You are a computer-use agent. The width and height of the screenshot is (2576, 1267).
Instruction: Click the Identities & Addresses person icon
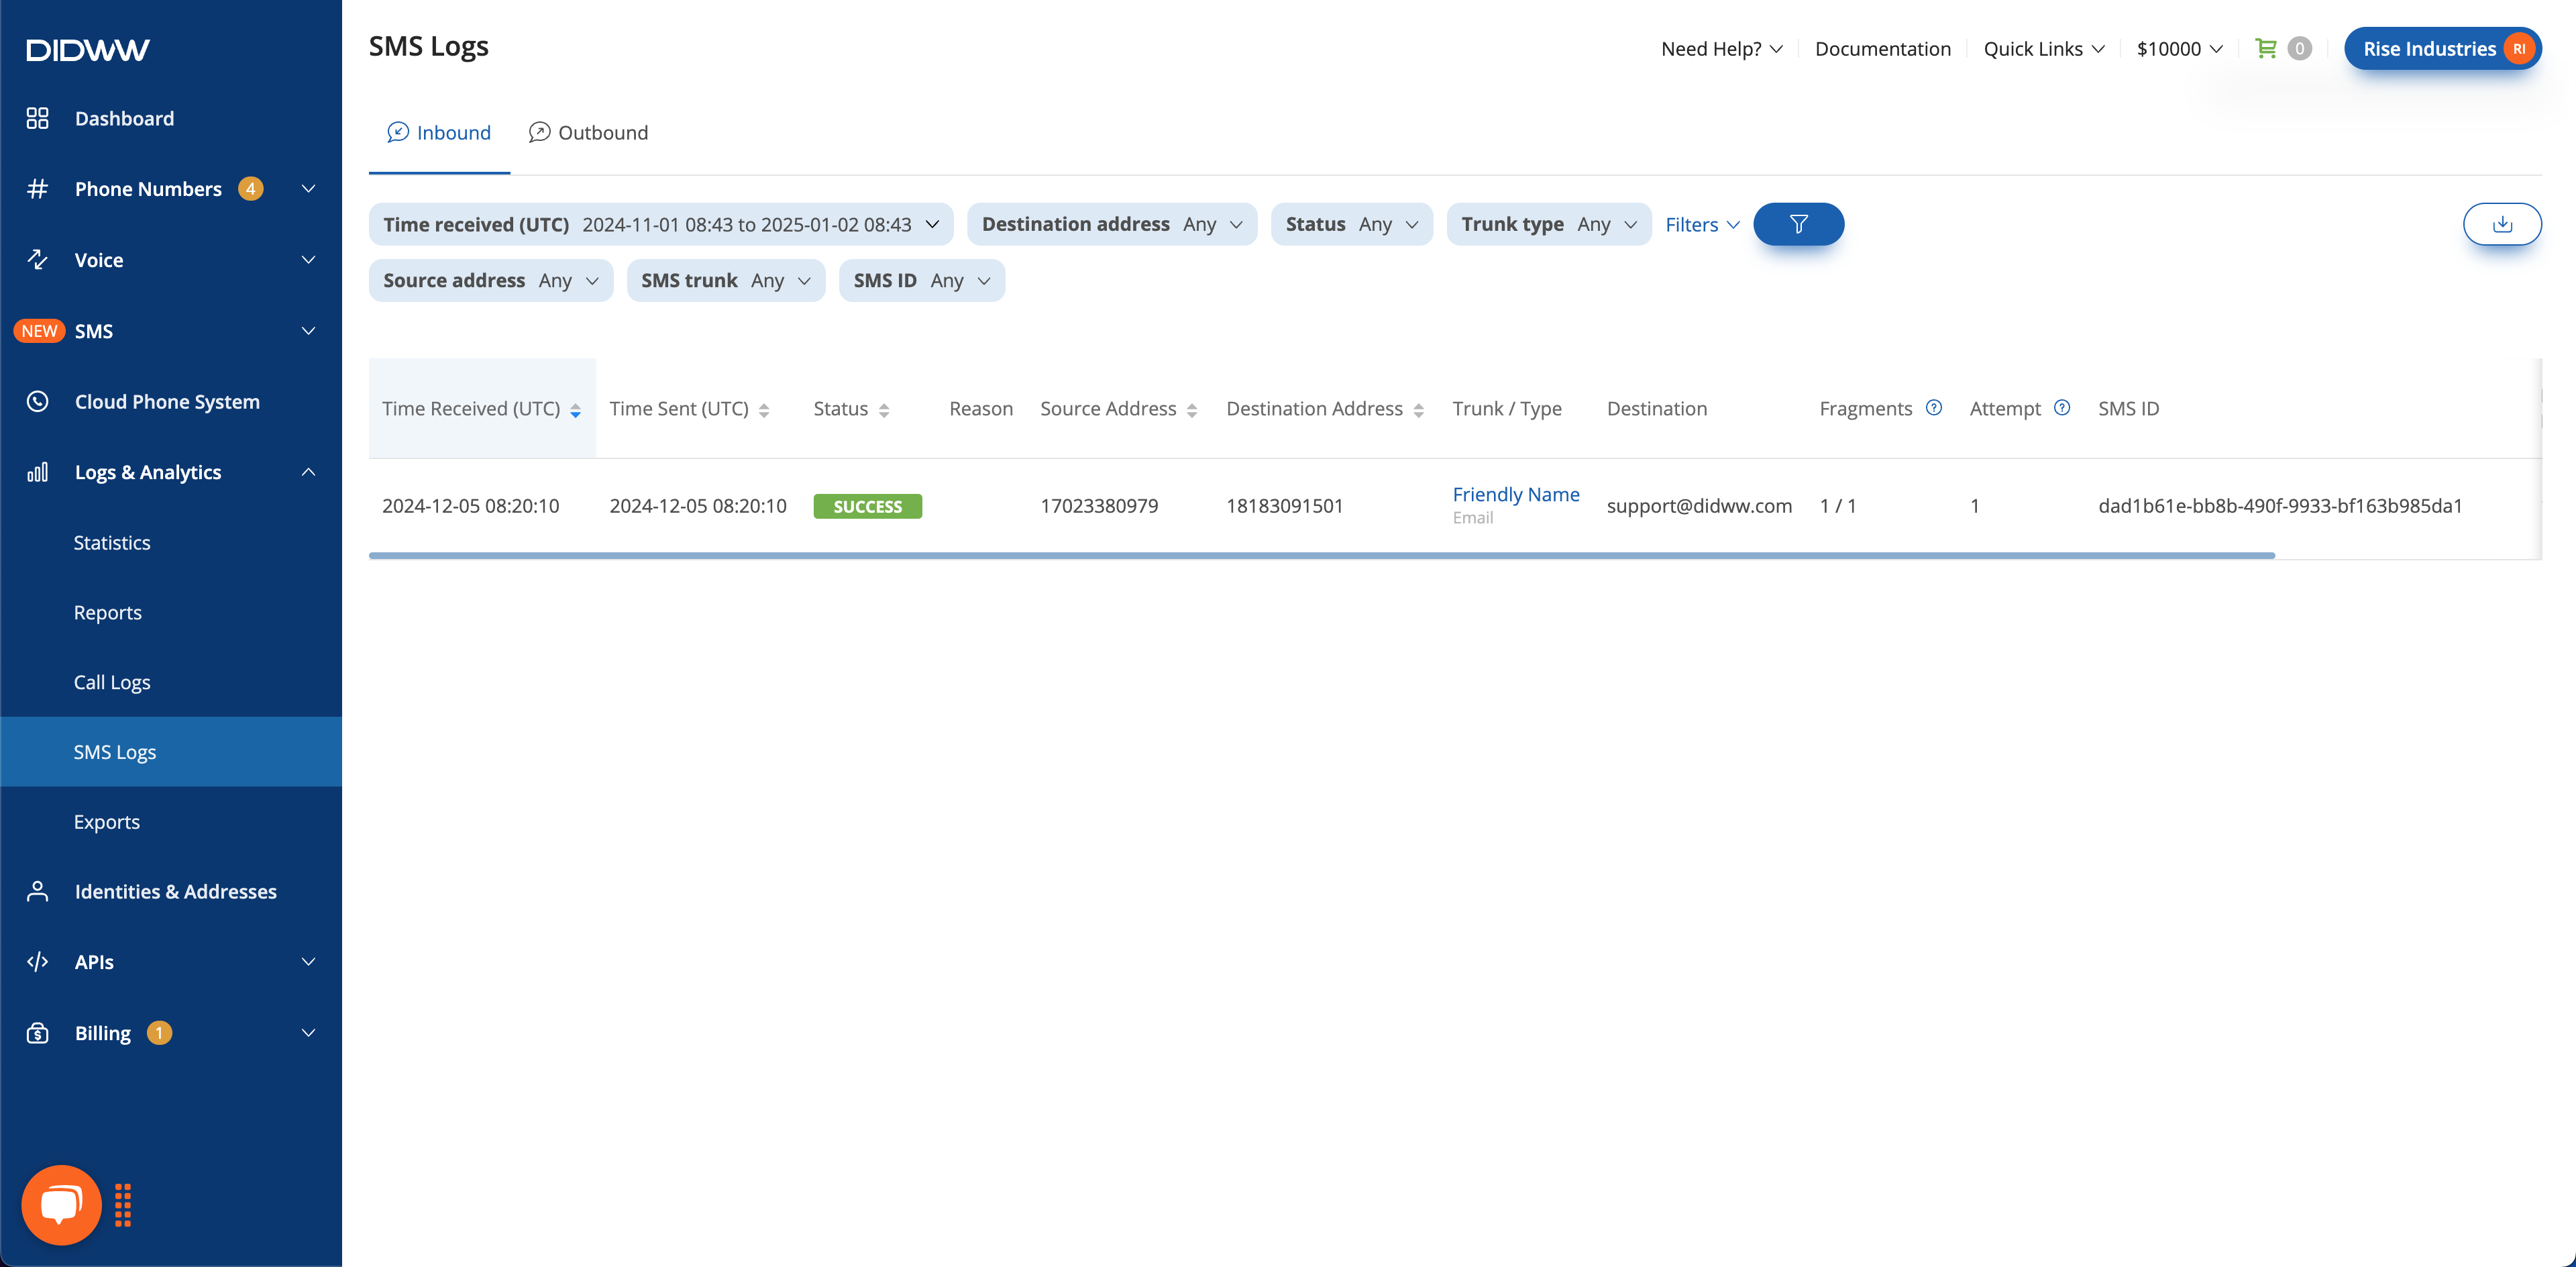(38, 891)
